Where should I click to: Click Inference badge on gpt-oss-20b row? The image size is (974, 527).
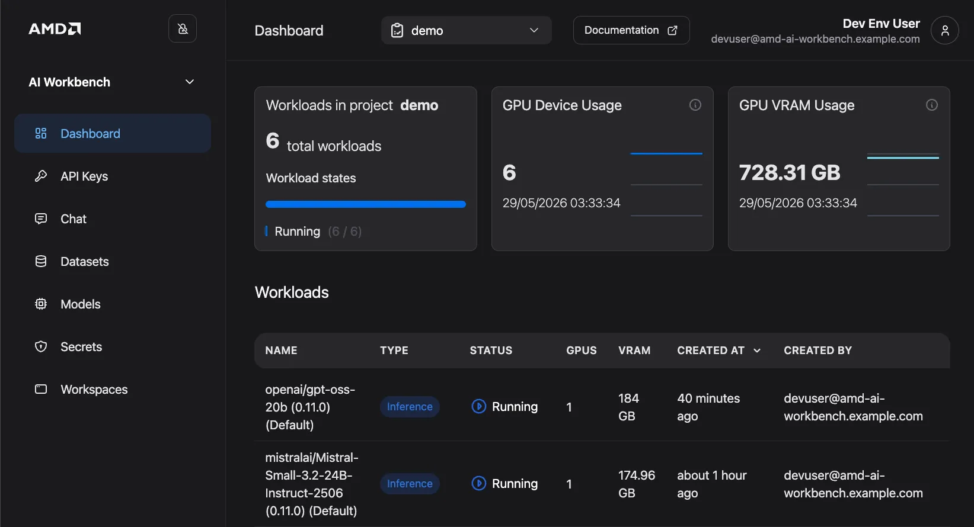pyautogui.click(x=410, y=407)
